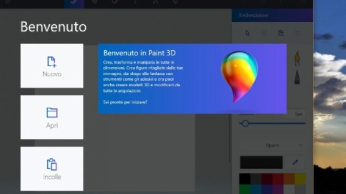Pick the red palette swatch
The height and width of the screenshot is (194, 346).
coord(278,179)
